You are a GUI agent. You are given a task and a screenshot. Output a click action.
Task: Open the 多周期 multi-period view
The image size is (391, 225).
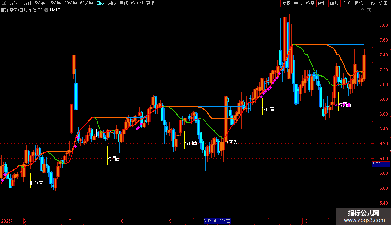[137, 3]
